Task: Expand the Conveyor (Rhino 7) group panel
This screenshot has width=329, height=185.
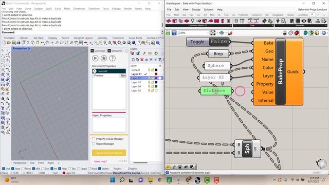Action: [231, 26]
